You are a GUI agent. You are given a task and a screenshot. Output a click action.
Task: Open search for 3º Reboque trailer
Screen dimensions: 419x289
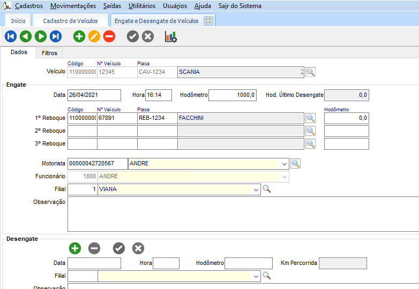(310, 144)
